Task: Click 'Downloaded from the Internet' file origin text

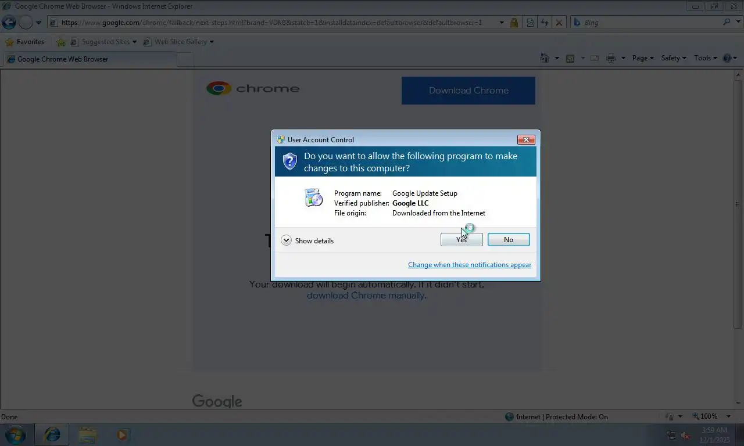Action: click(x=439, y=213)
